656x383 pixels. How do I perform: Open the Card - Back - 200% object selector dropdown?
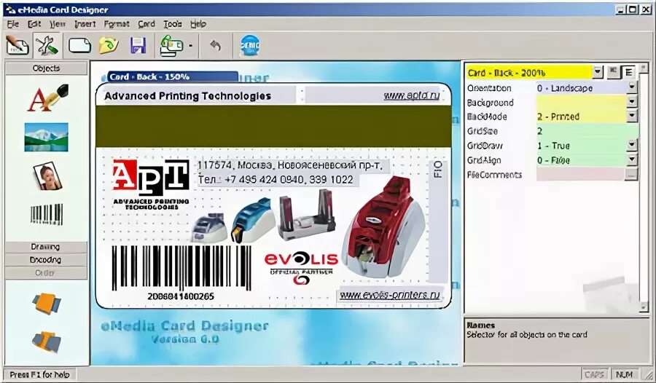(598, 72)
